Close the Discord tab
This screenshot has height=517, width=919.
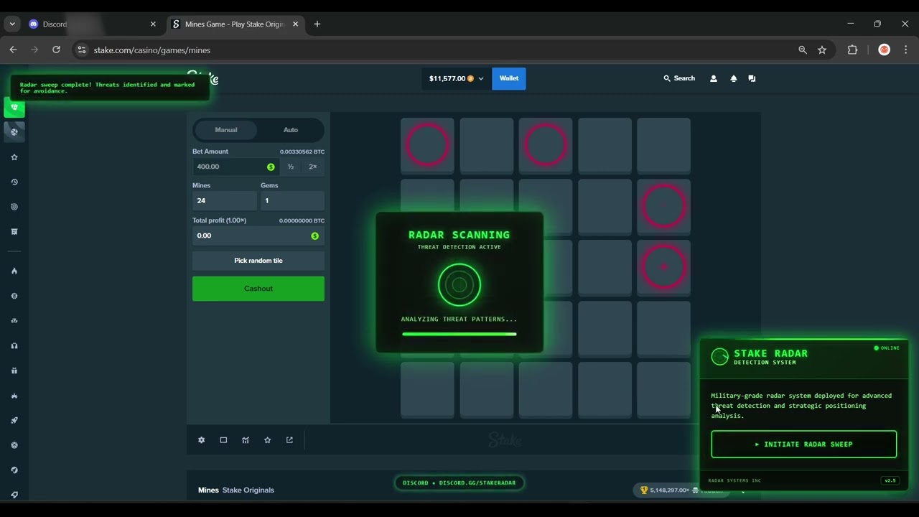[x=153, y=24]
